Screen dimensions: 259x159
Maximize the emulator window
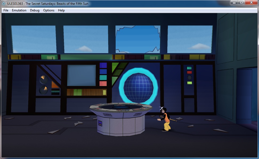(x=241, y=2)
